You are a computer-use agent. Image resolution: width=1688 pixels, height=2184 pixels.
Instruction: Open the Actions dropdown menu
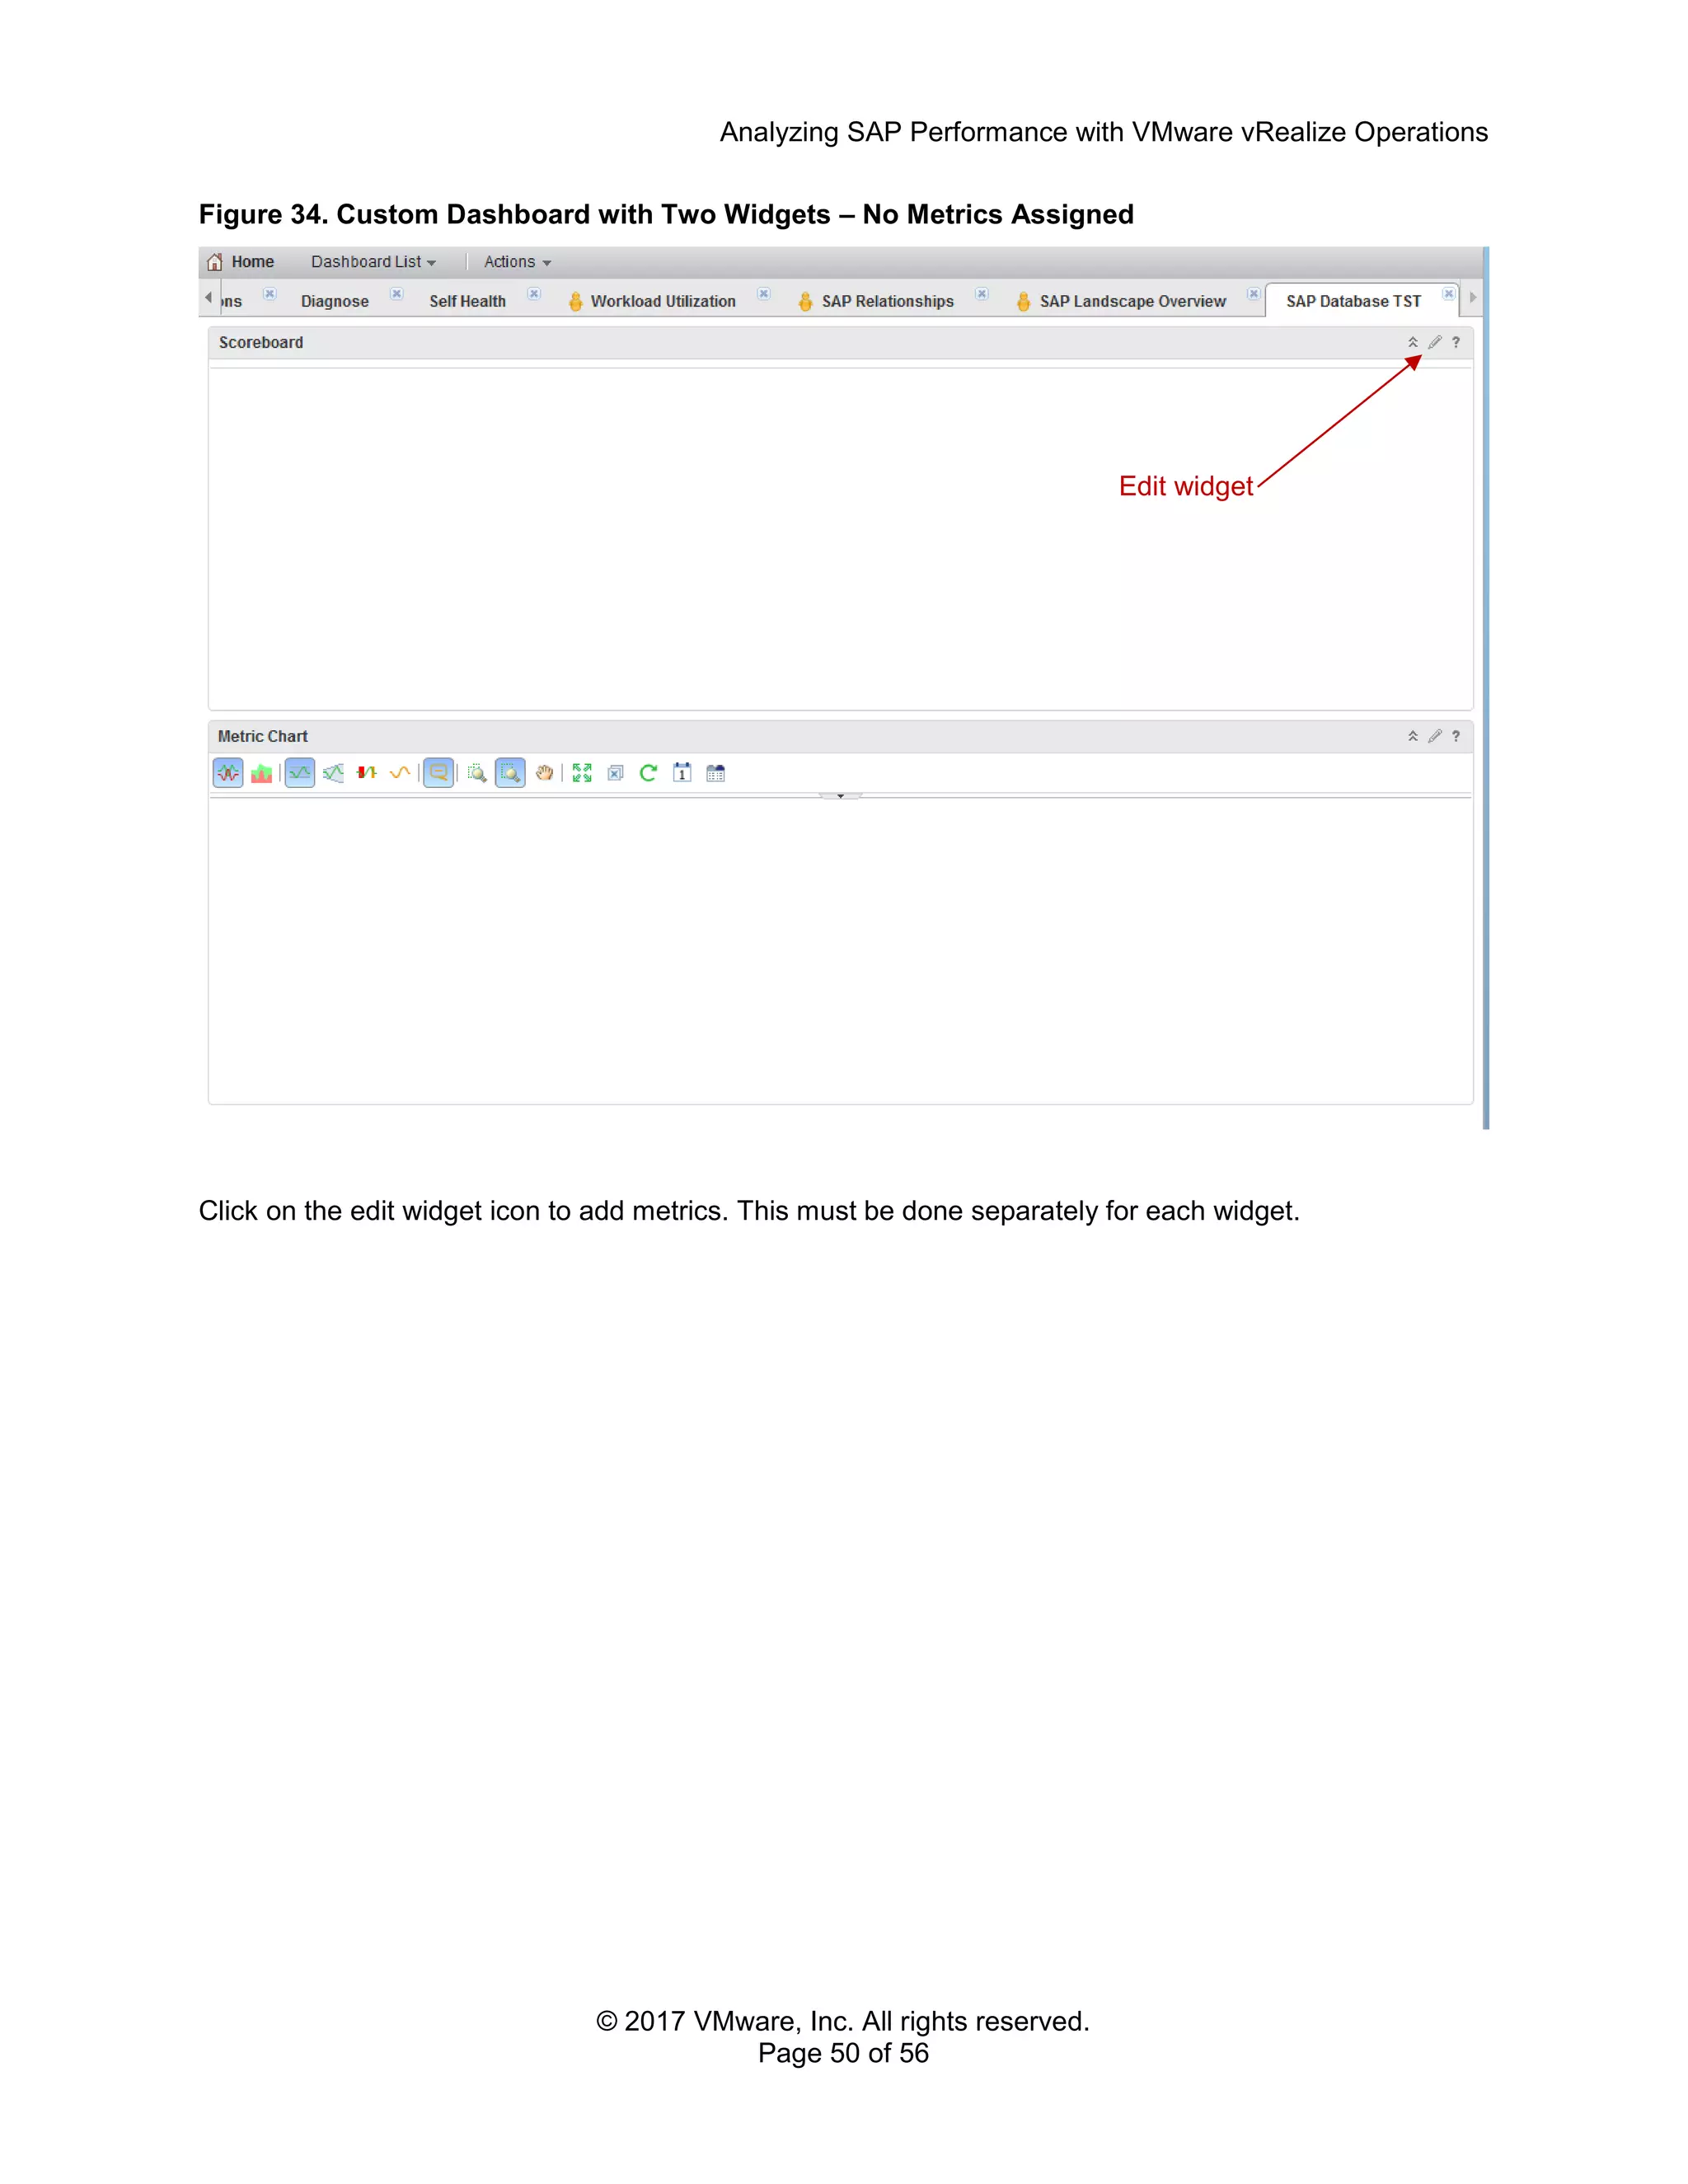517,262
